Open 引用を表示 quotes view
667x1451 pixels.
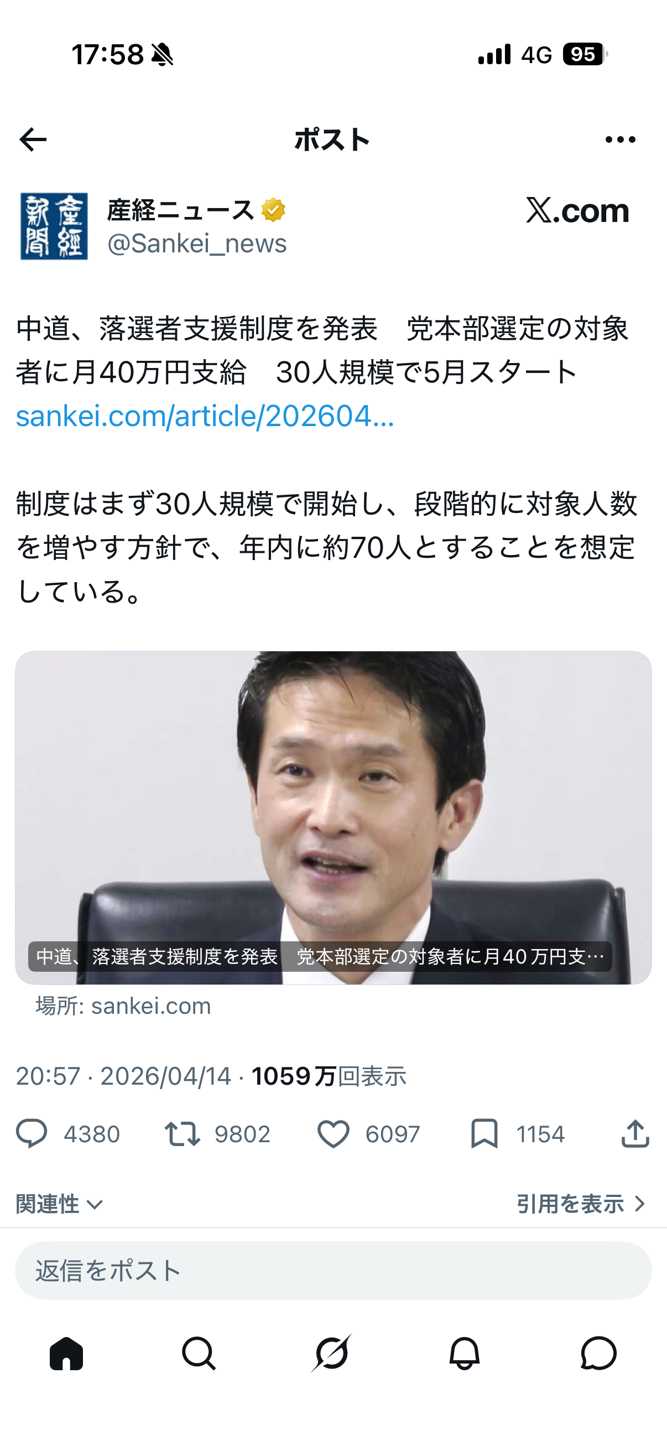click(x=581, y=1204)
